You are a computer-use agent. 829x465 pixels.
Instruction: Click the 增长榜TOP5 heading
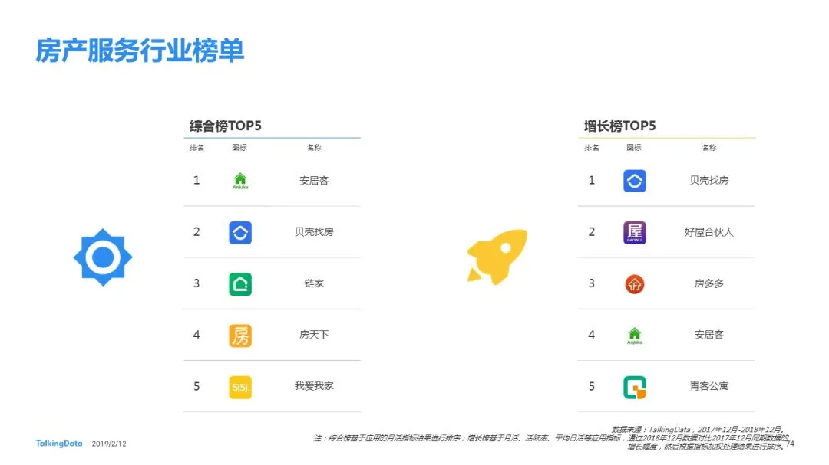click(619, 126)
